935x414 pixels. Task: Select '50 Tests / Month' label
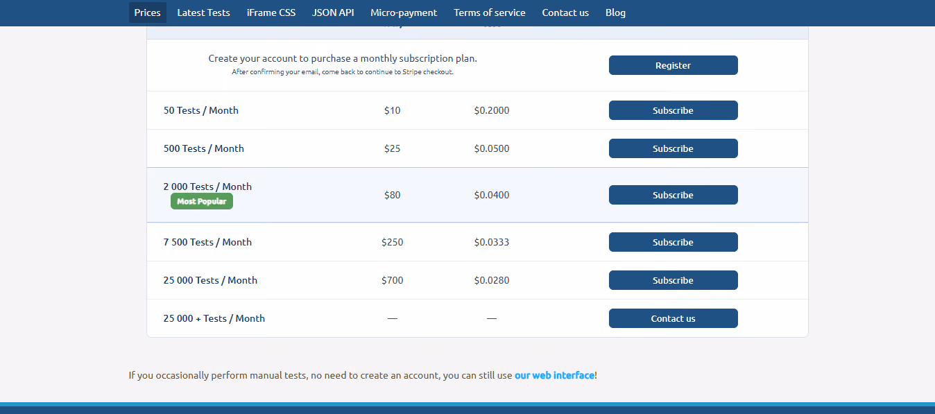pyautogui.click(x=201, y=110)
